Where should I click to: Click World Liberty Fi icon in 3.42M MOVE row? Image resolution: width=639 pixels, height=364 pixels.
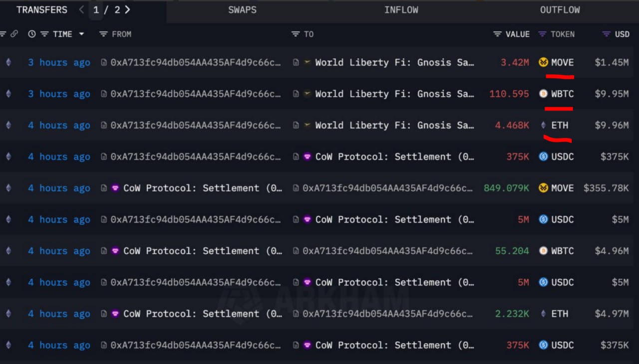(x=308, y=62)
